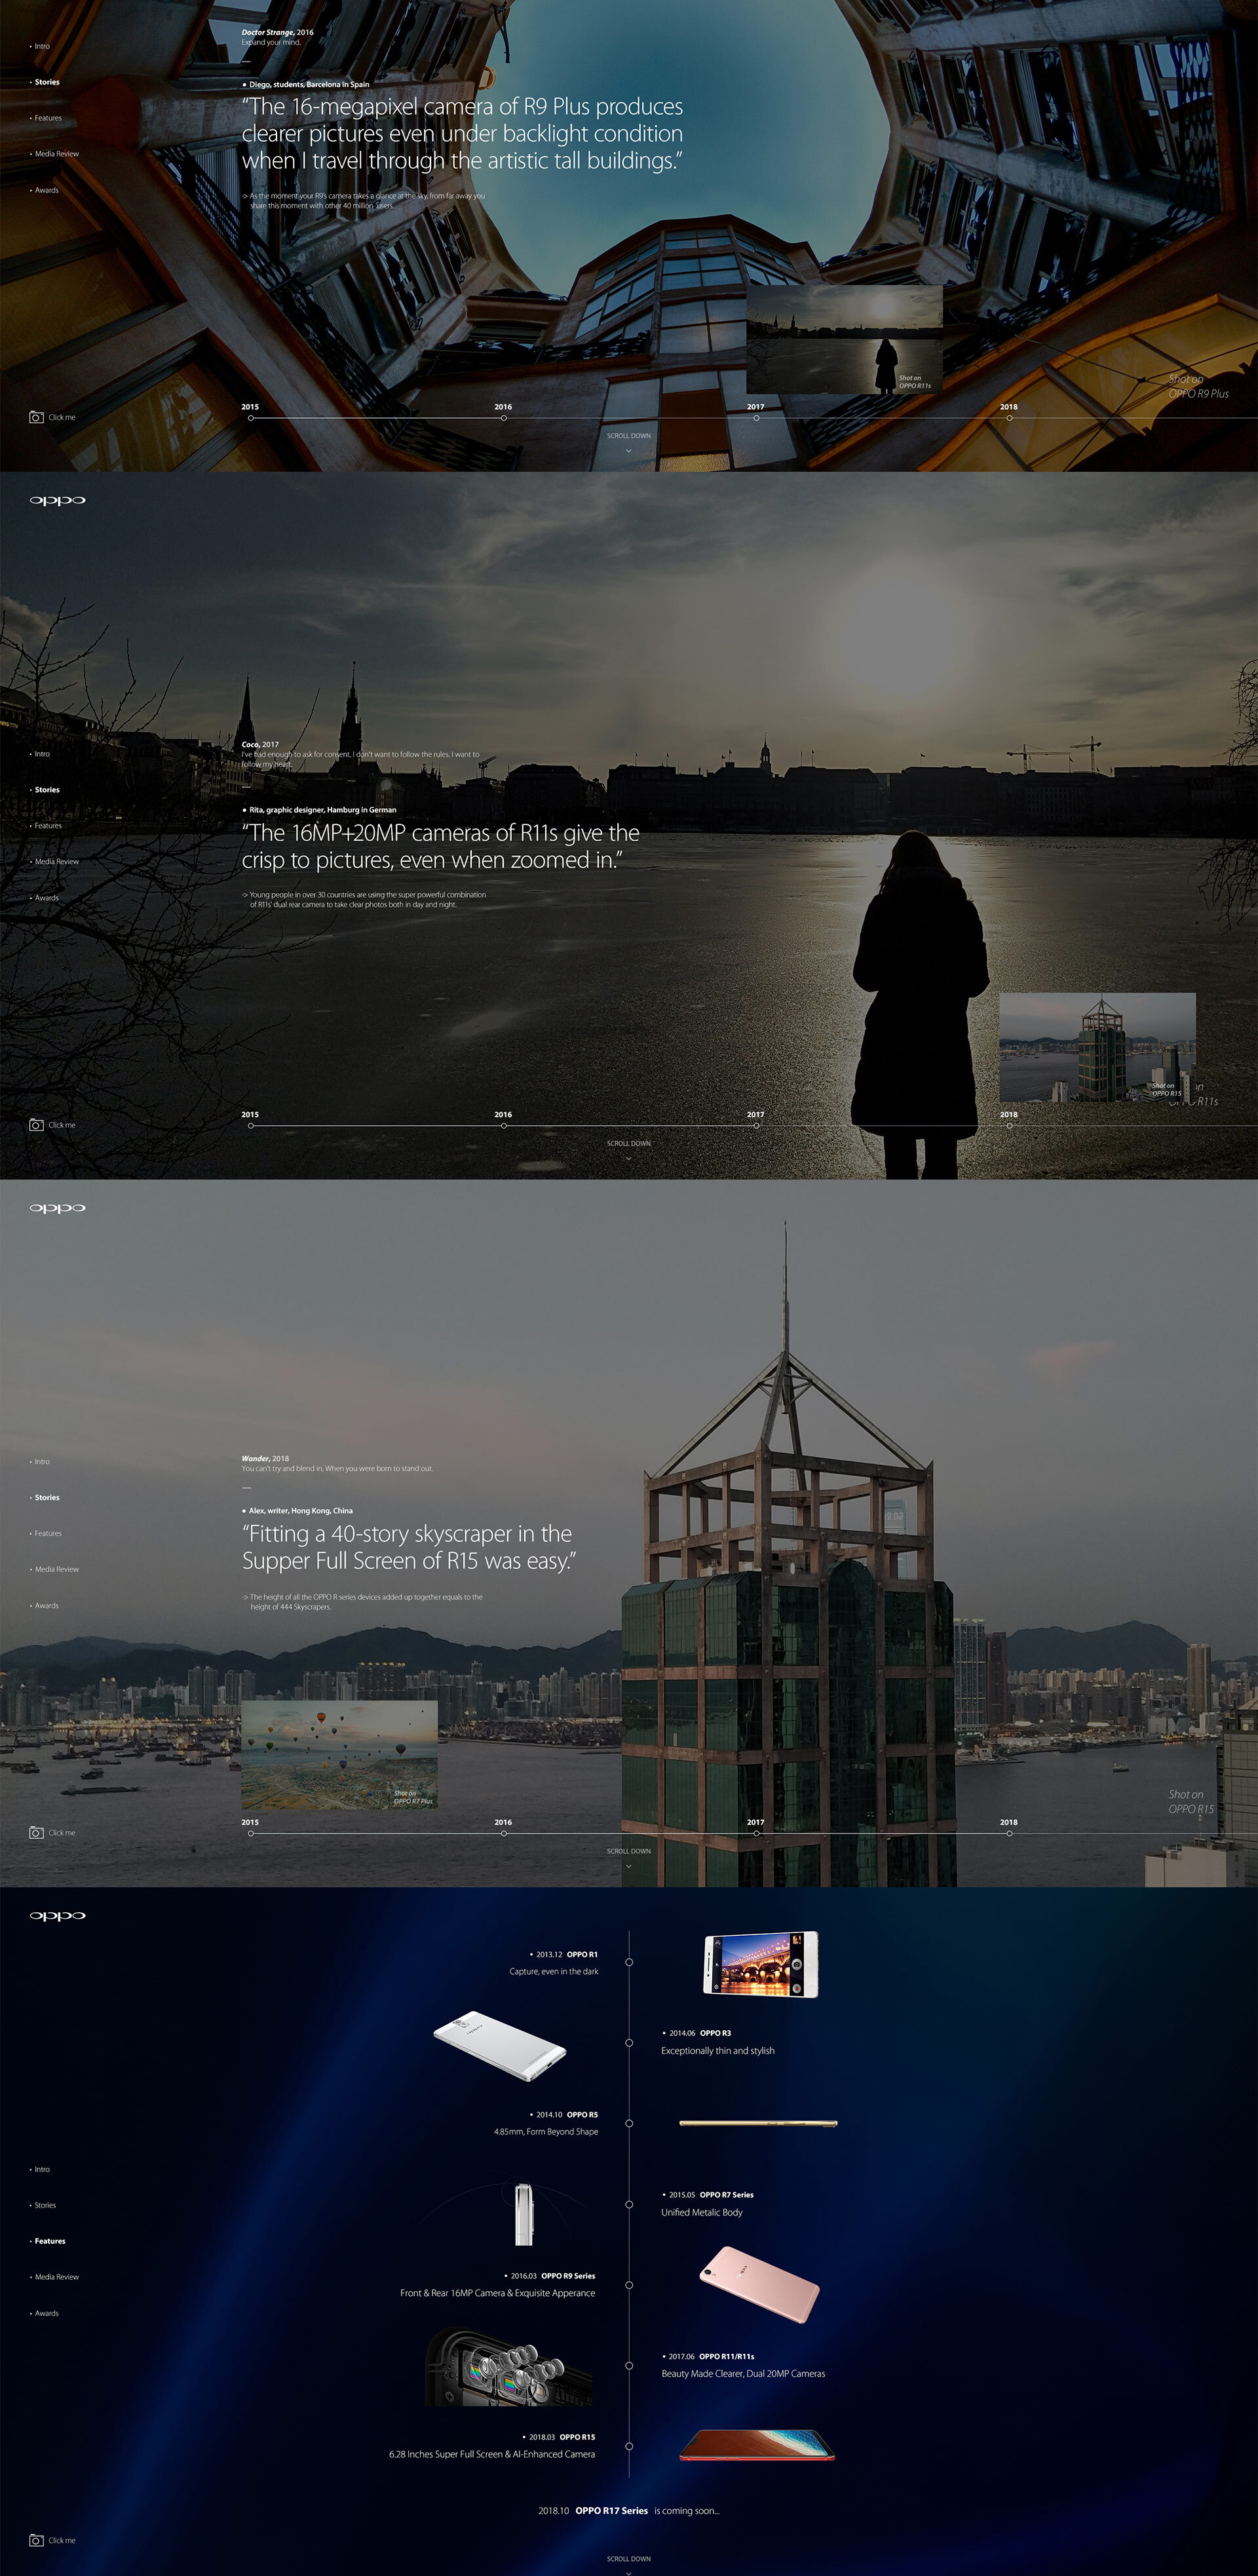Click the timeline dot for 2017.06 OPPO R11/R11s
Screen dimensions: 1258x2576
(629, 2366)
